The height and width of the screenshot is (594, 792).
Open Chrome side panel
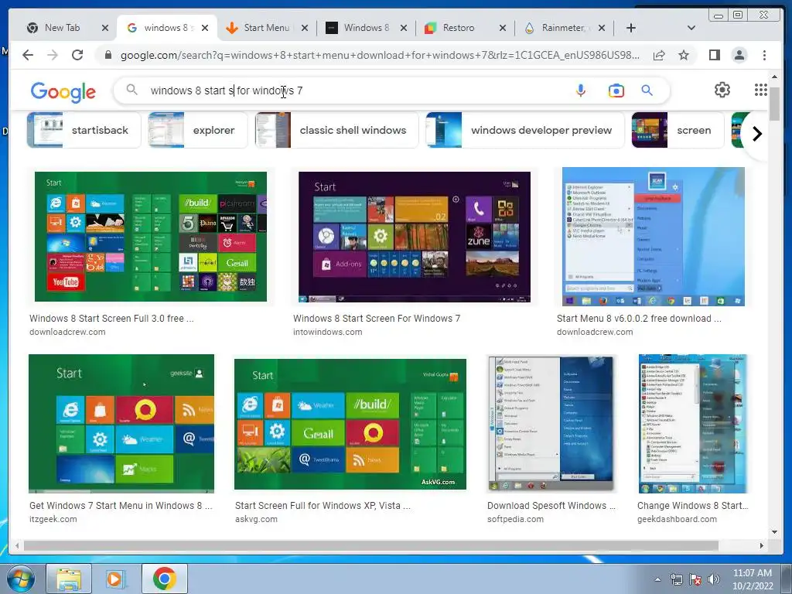tap(714, 55)
